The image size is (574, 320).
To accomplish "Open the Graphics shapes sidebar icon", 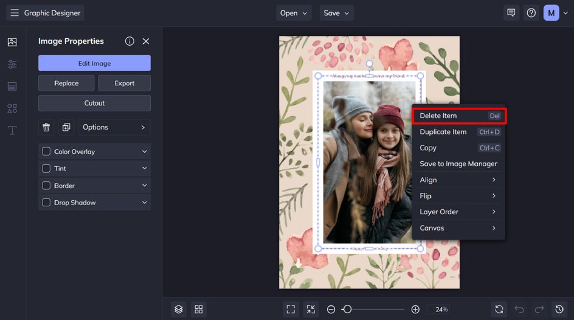I will tap(12, 108).
